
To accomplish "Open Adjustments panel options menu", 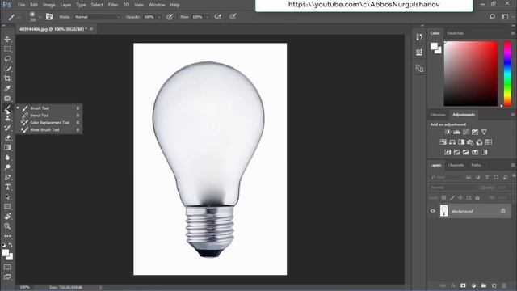I will (x=513, y=115).
